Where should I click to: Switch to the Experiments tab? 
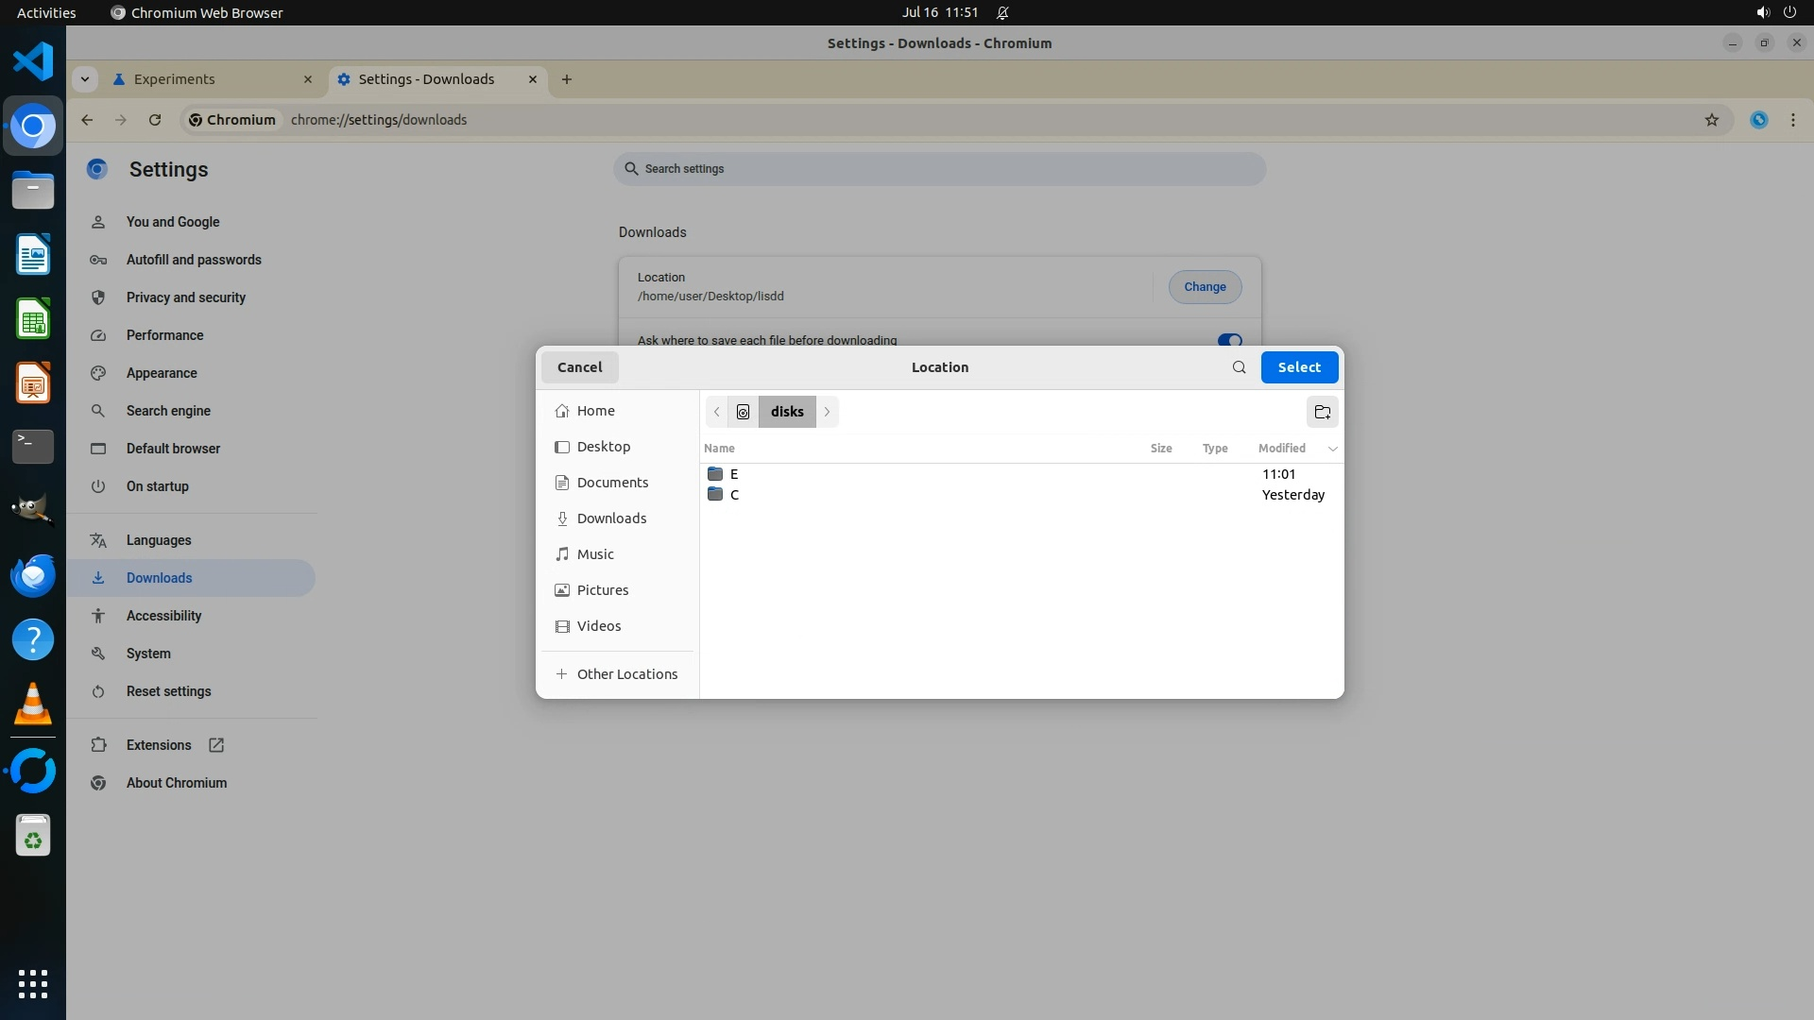(175, 79)
